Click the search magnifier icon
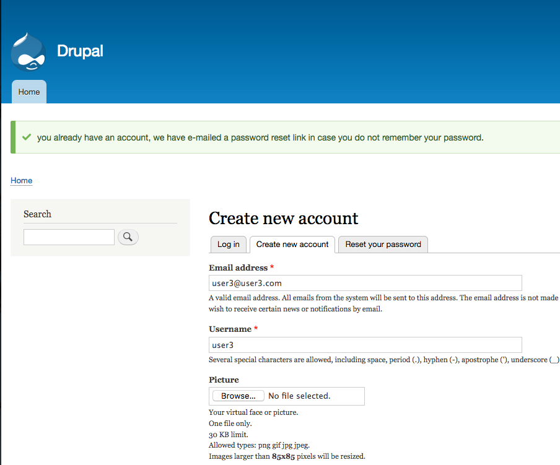560x465 pixels. pyautogui.click(x=128, y=237)
